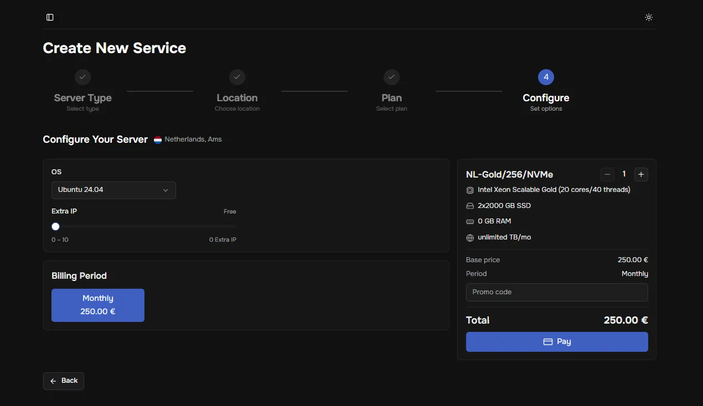Screen dimensions: 703x406
Task: Switch theme with the sun icon
Action: [649, 17]
